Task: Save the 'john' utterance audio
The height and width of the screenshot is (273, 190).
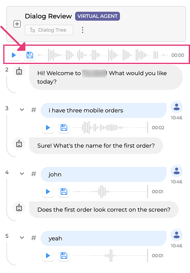Action: (64, 192)
